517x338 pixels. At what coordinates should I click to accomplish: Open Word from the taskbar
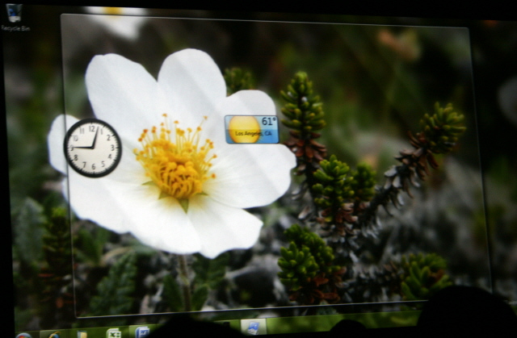[142, 332]
